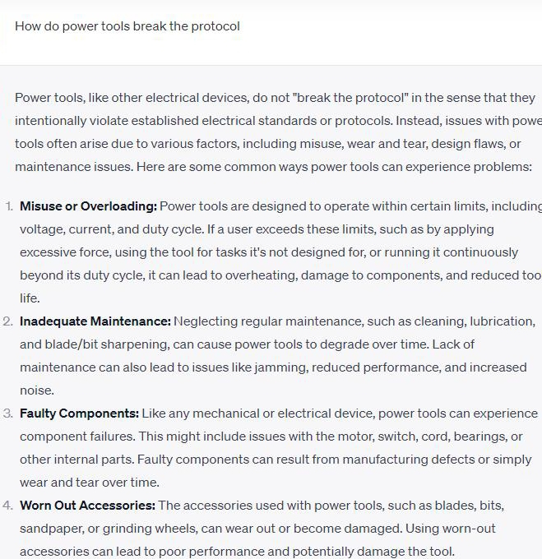Click the 'Worn Out Accessories:' bold heading

point(87,506)
